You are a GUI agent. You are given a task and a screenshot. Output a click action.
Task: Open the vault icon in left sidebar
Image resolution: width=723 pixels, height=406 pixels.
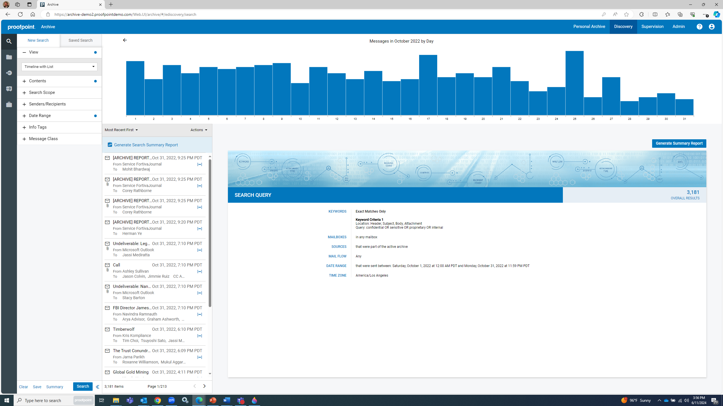[9, 89]
